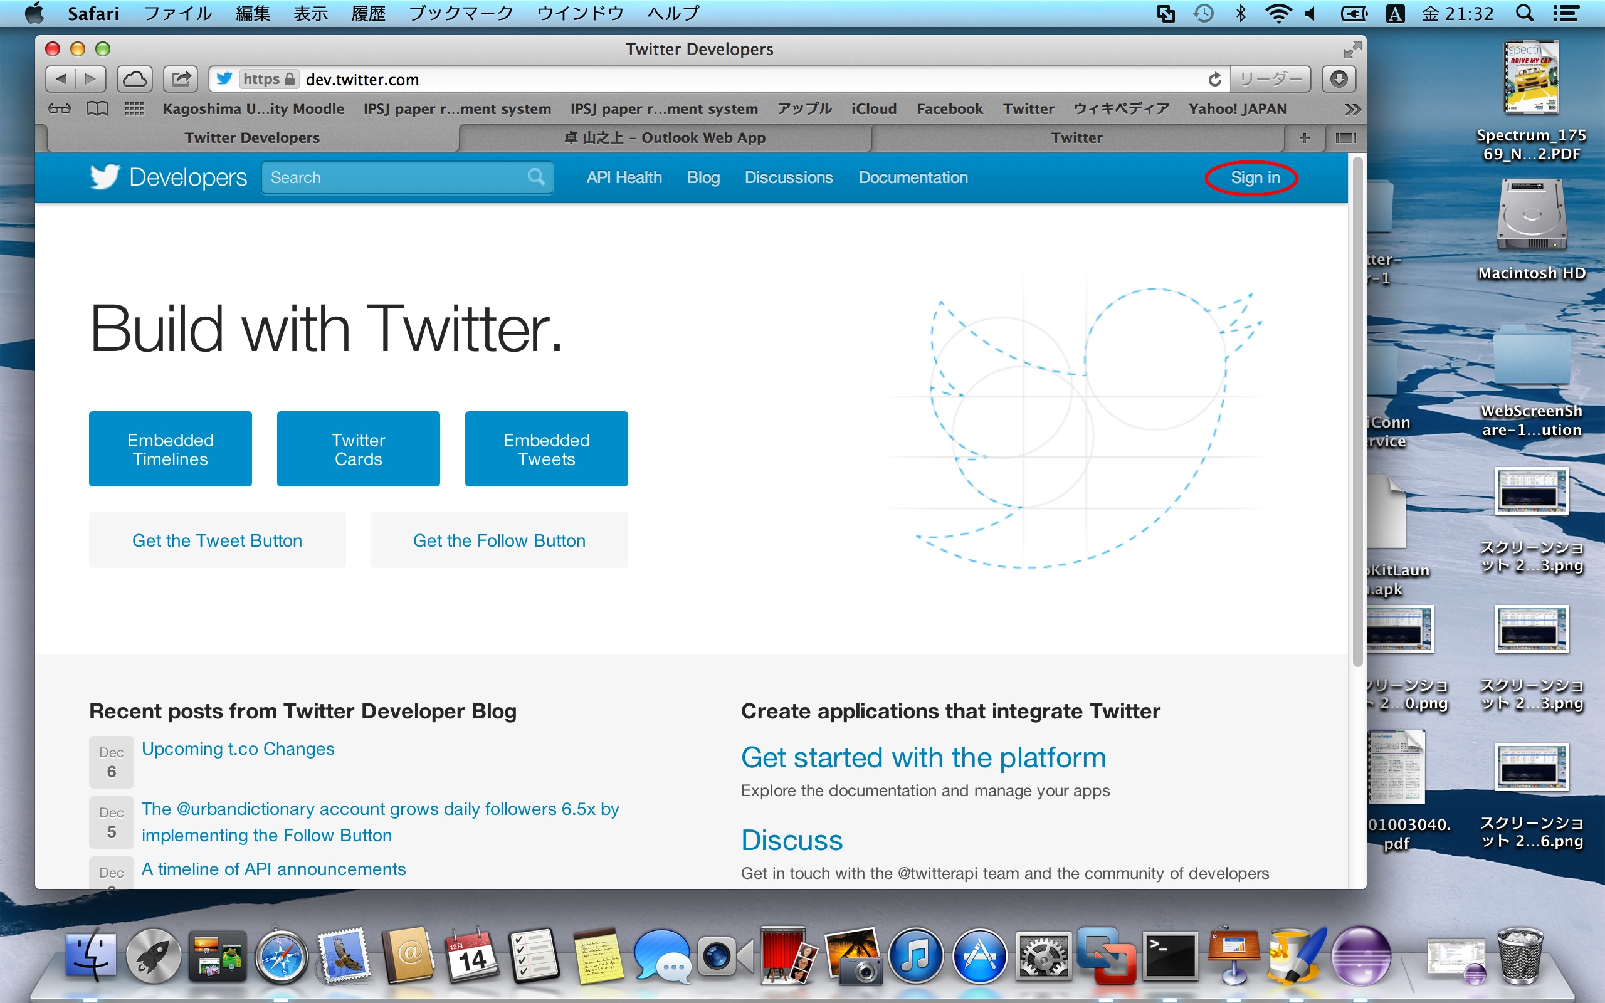Click the Embedded Timelines button

(x=171, y=449)
